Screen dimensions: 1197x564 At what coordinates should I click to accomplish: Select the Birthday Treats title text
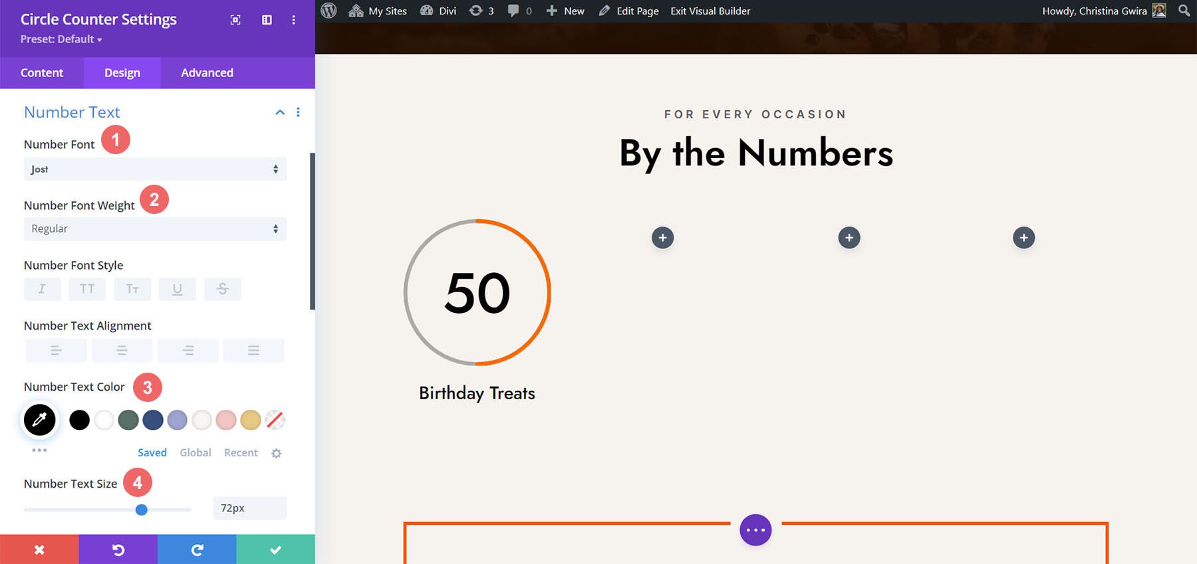click(x=477, y=393)
